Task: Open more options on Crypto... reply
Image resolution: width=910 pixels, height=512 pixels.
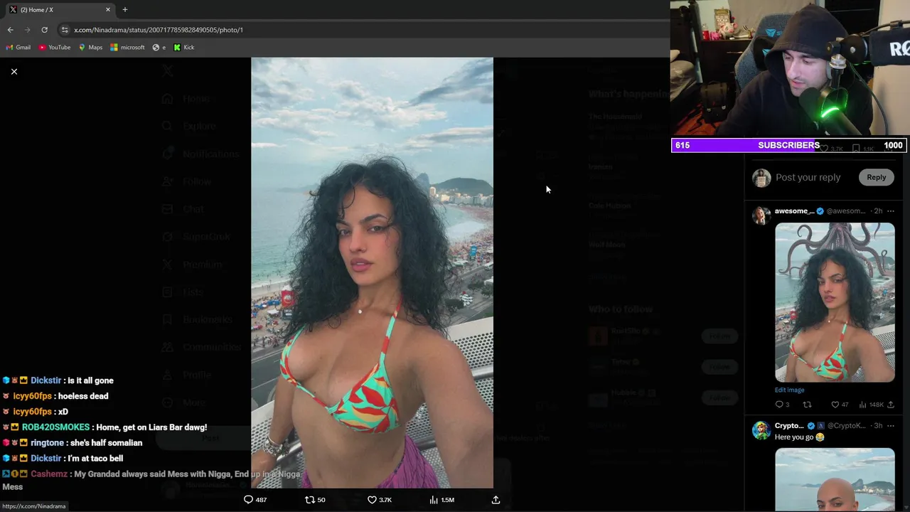Action: [x=891, y=426]
